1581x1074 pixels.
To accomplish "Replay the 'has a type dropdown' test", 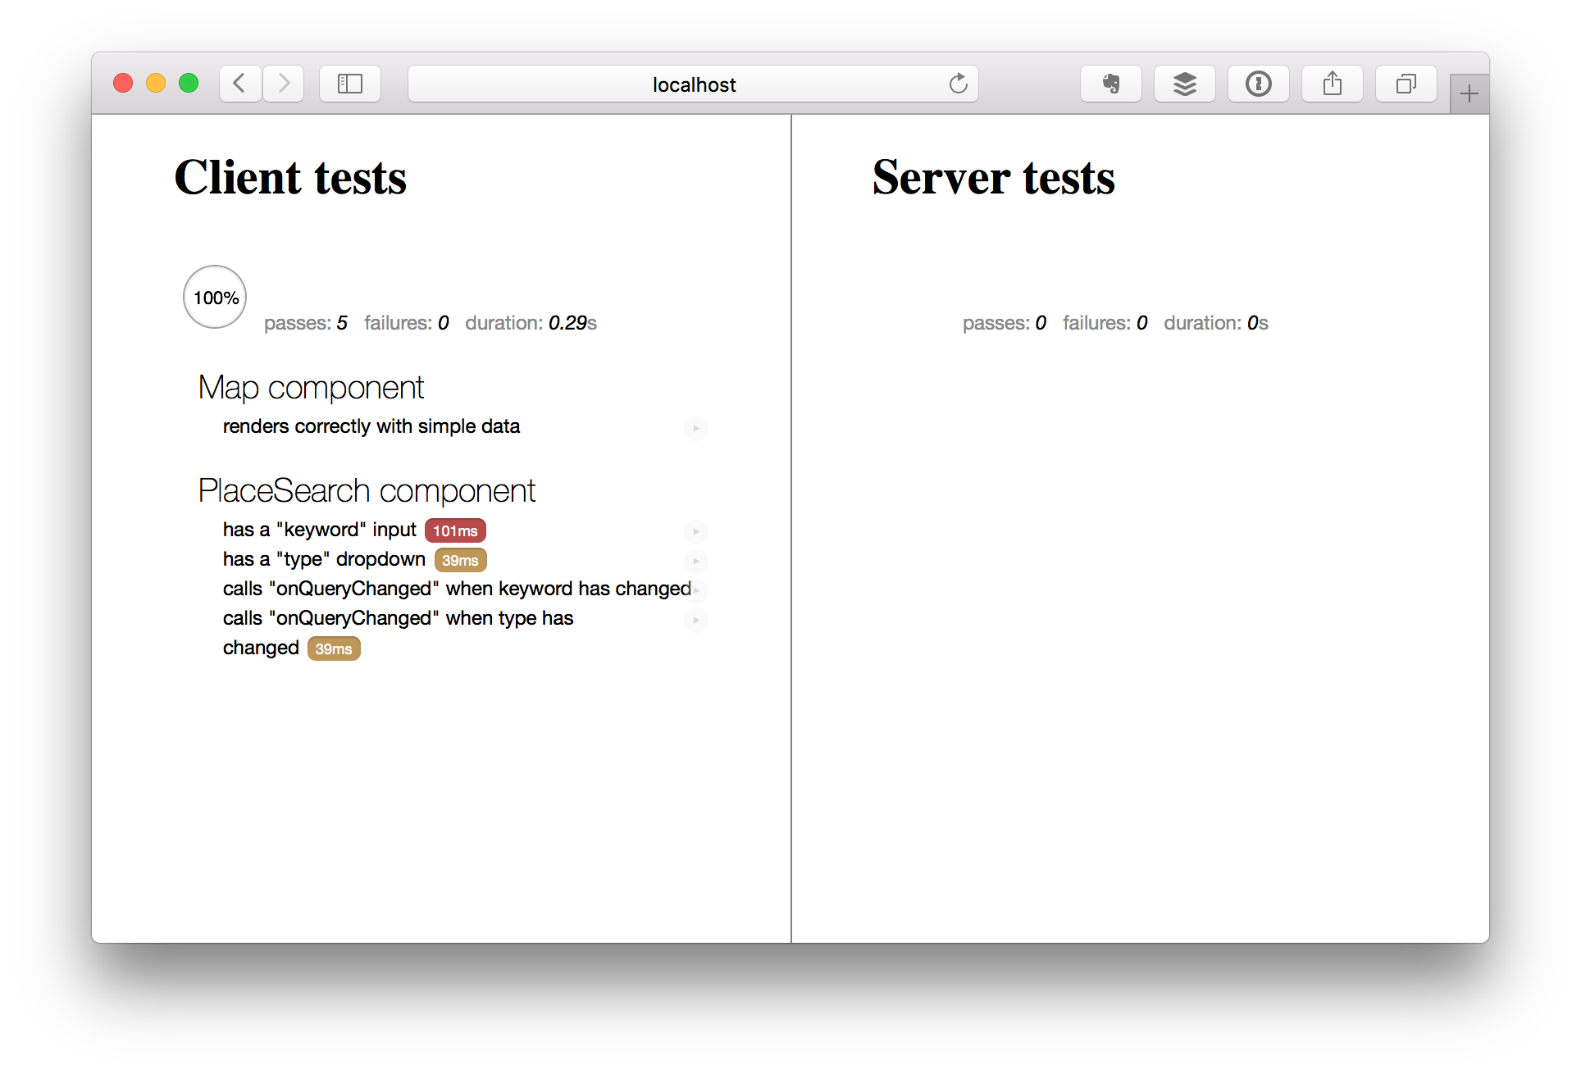I will tap(695, 561).
